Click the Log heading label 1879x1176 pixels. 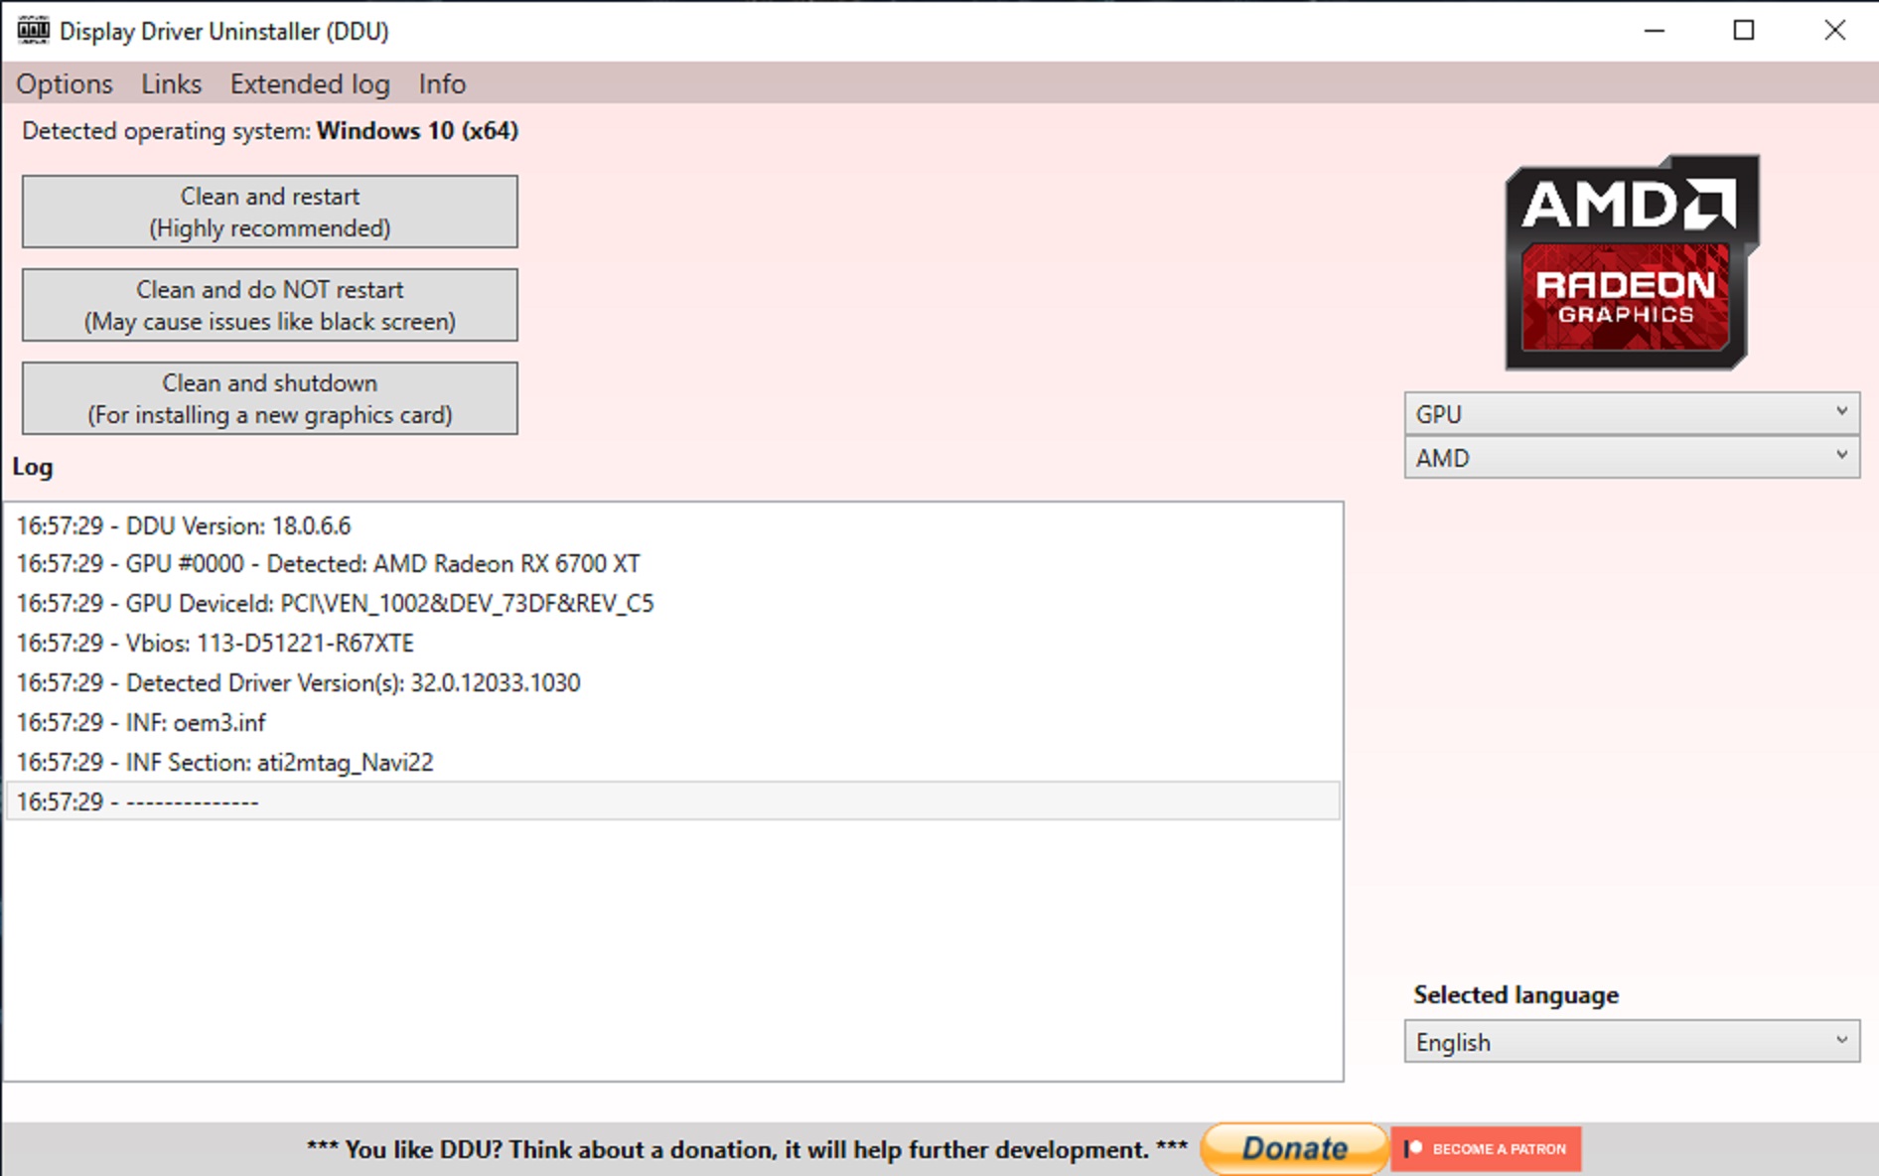[33, 467]
